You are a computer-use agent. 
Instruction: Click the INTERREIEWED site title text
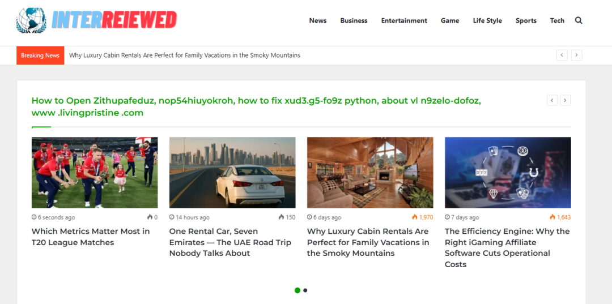tap(114, 20)
